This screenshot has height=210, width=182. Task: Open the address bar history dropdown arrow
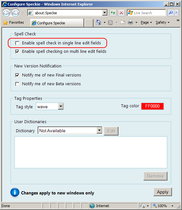(104, 13)
